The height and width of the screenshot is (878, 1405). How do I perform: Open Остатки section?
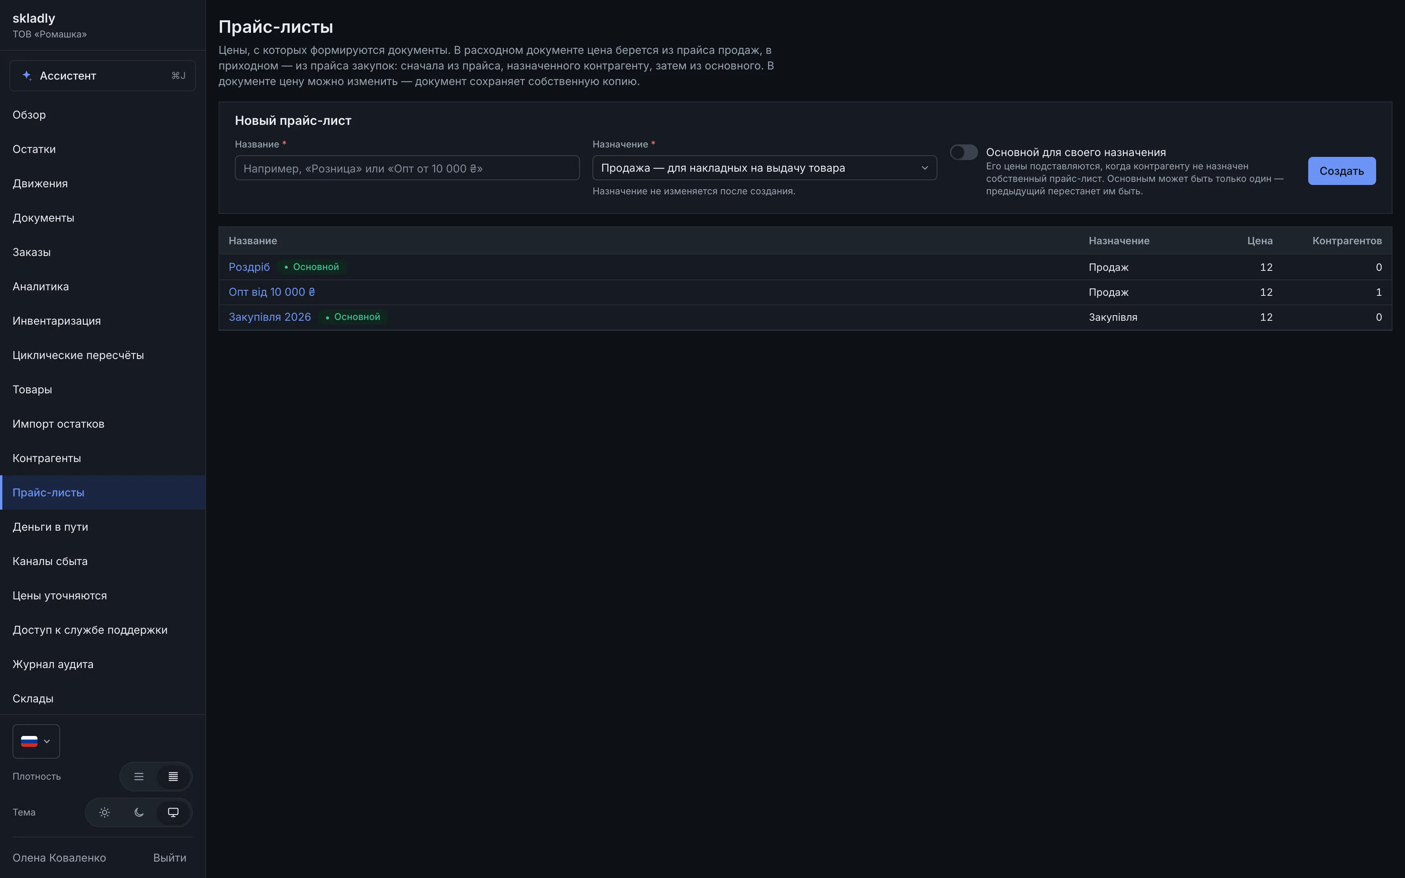[103, 149]
